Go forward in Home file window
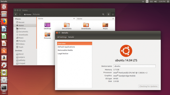Viewport: 170px width, 95px height. [20, 14]
